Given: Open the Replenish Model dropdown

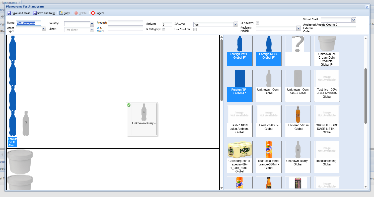Looking at the screenshot, I should pyautogui.click(x=298, y=28).
